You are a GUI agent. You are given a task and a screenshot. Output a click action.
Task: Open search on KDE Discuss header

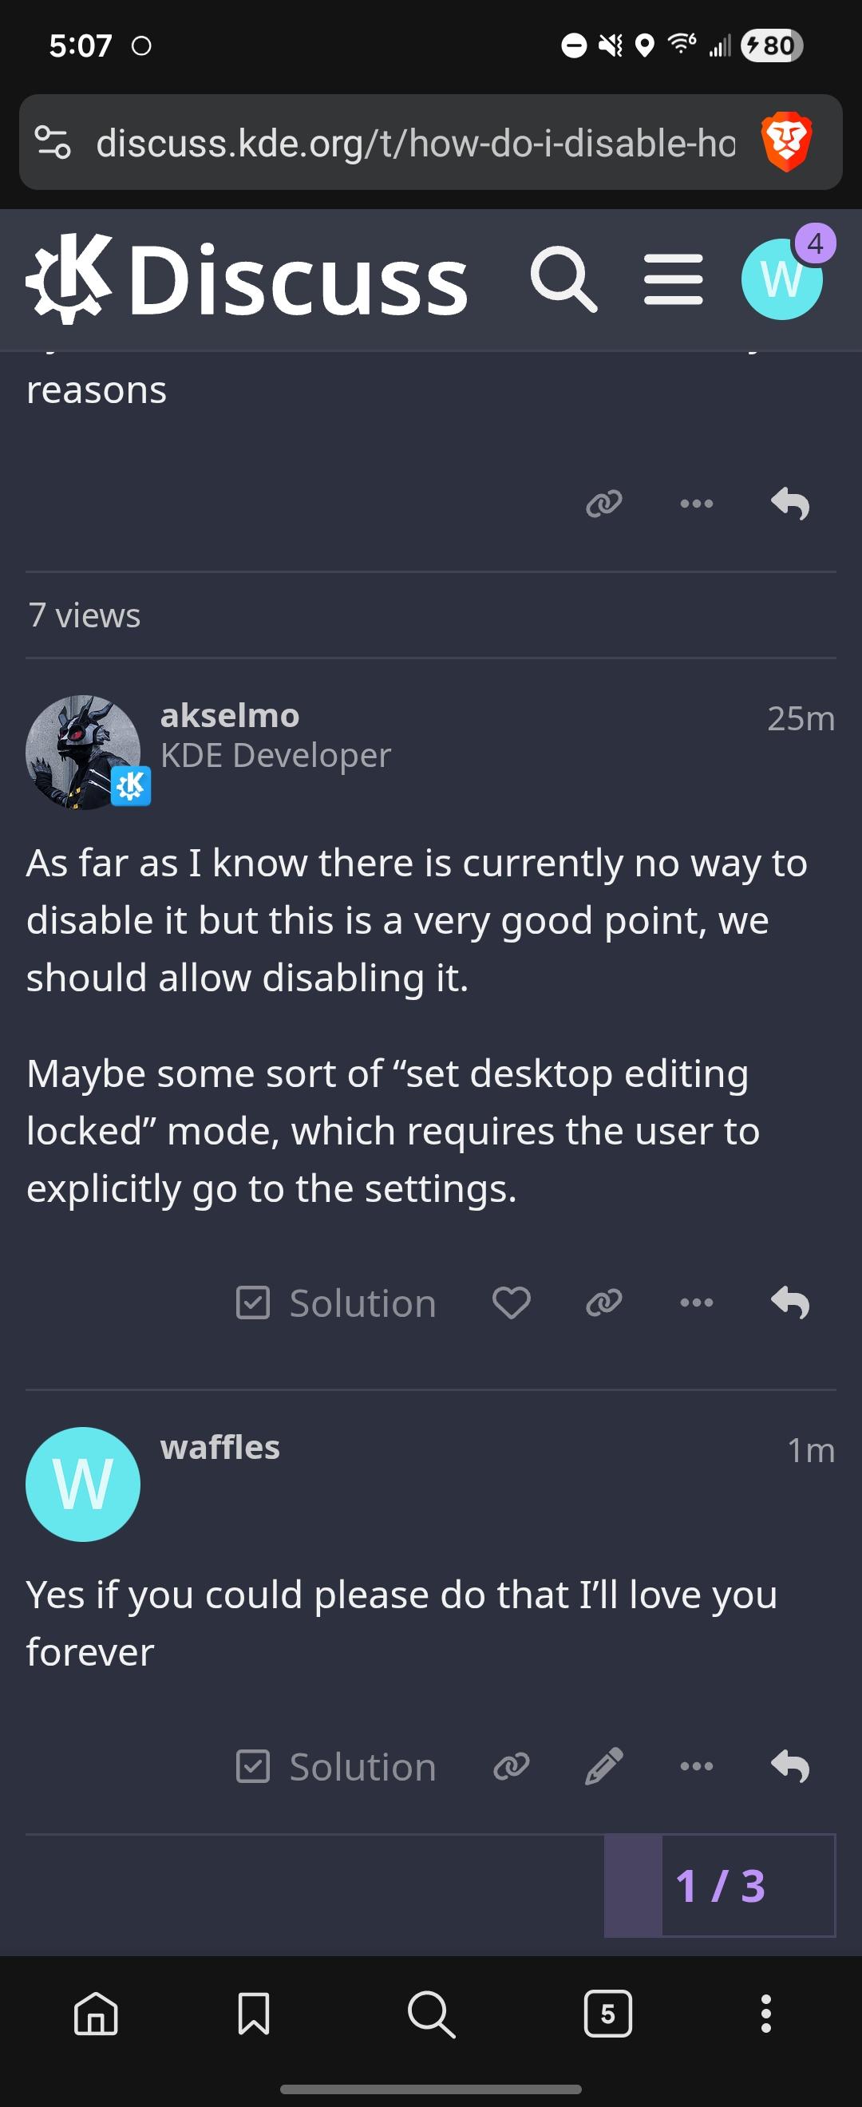tap(563, 279)
